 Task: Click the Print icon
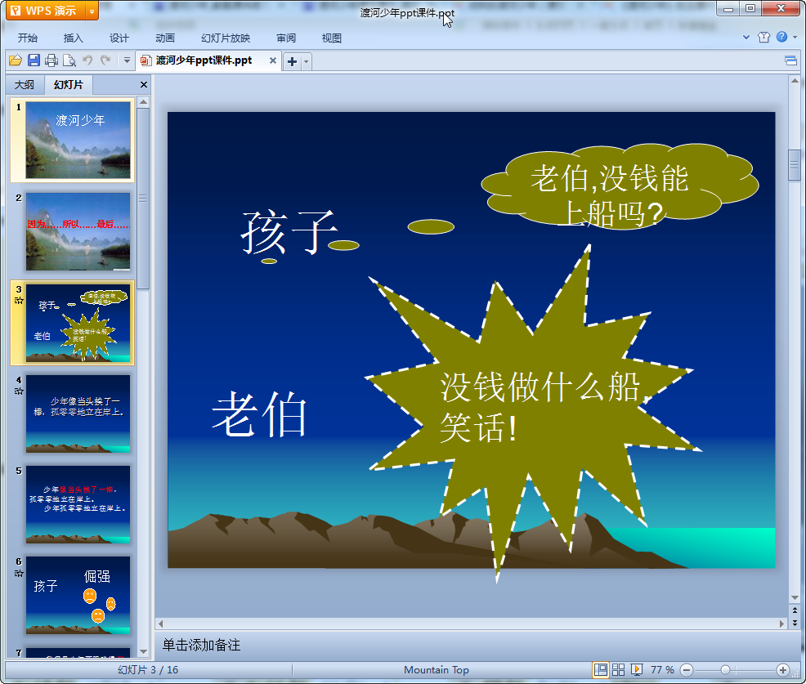coord(51,60)
